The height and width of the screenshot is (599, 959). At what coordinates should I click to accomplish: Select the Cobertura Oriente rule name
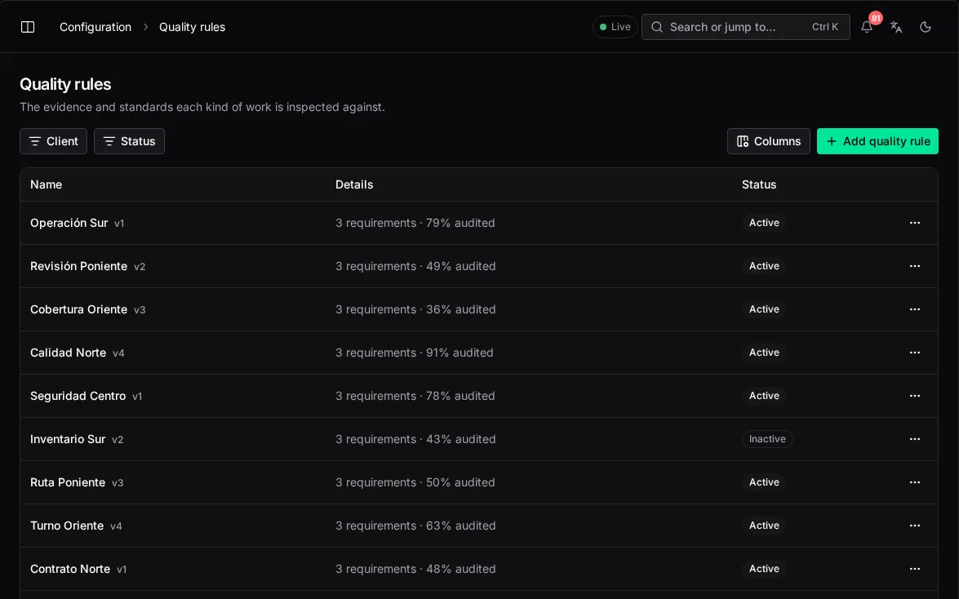click(x=79, y=309)
